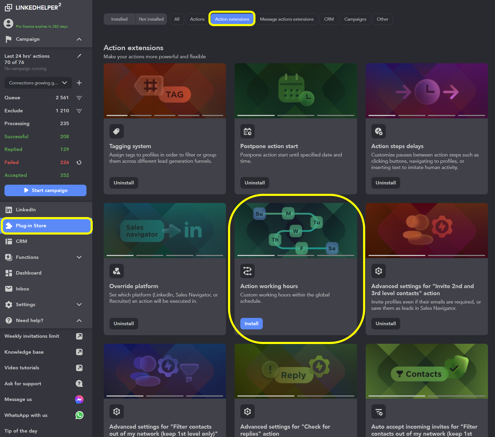Select second slide indicator on Tagging system banner
Image resolution: width=495 pixels, height=437 pixels.
[141, 115]
